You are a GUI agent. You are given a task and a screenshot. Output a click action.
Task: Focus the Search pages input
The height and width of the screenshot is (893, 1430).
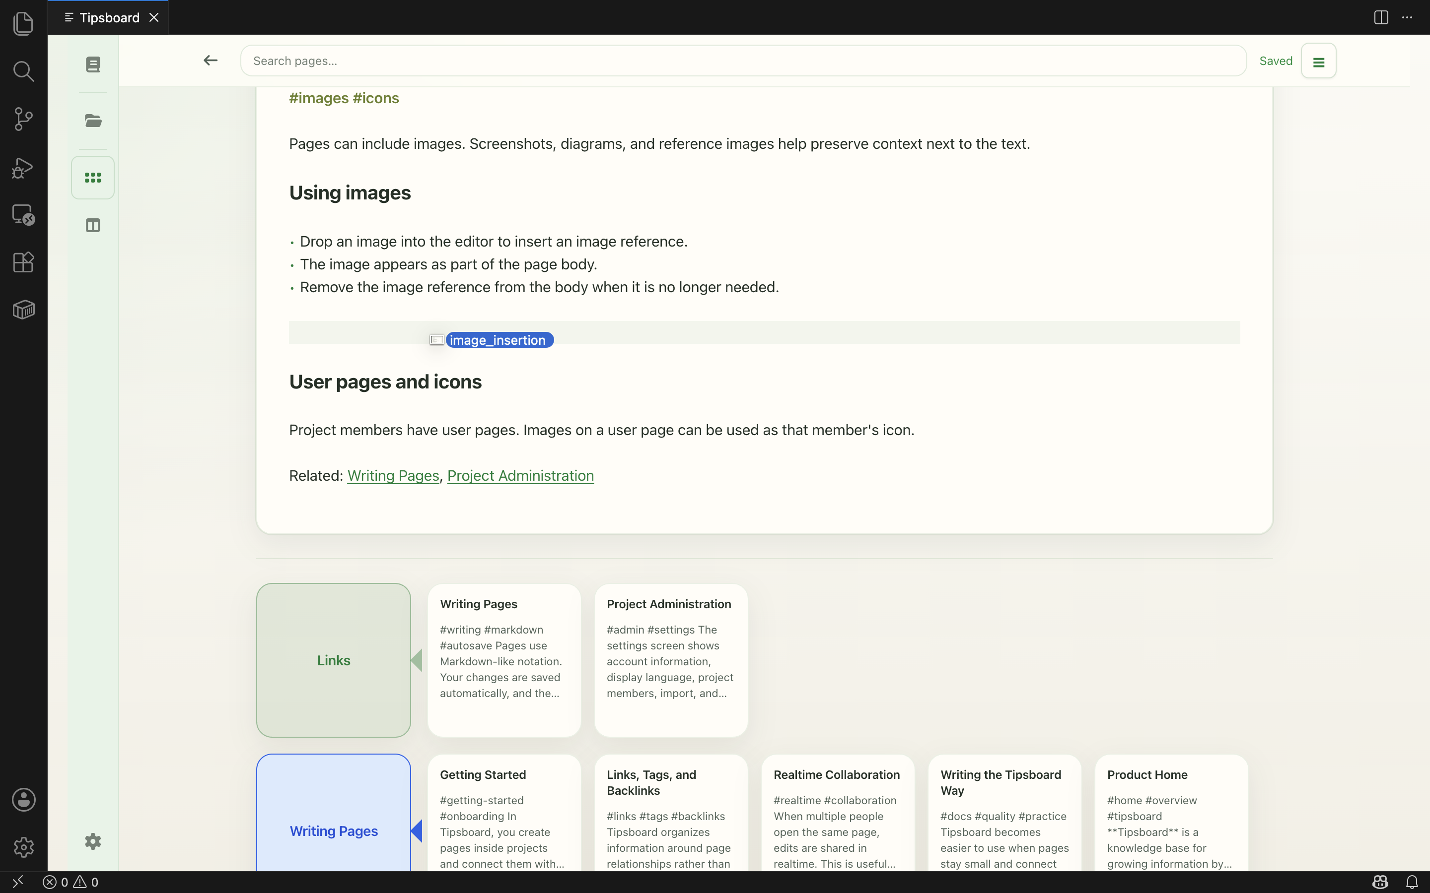(743, 61)
